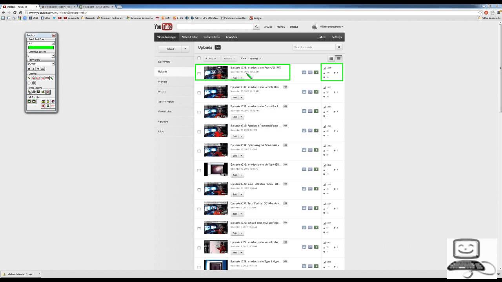Click Underline in Toolbox Text Options

tap(38, 69)
